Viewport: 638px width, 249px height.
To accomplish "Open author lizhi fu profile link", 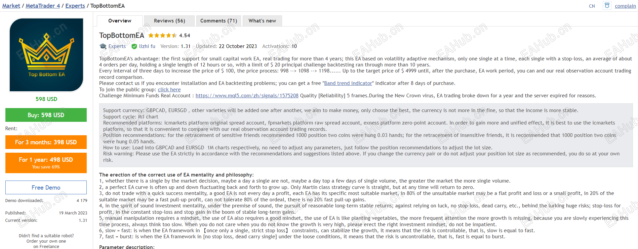I will (x=147, y=46).
